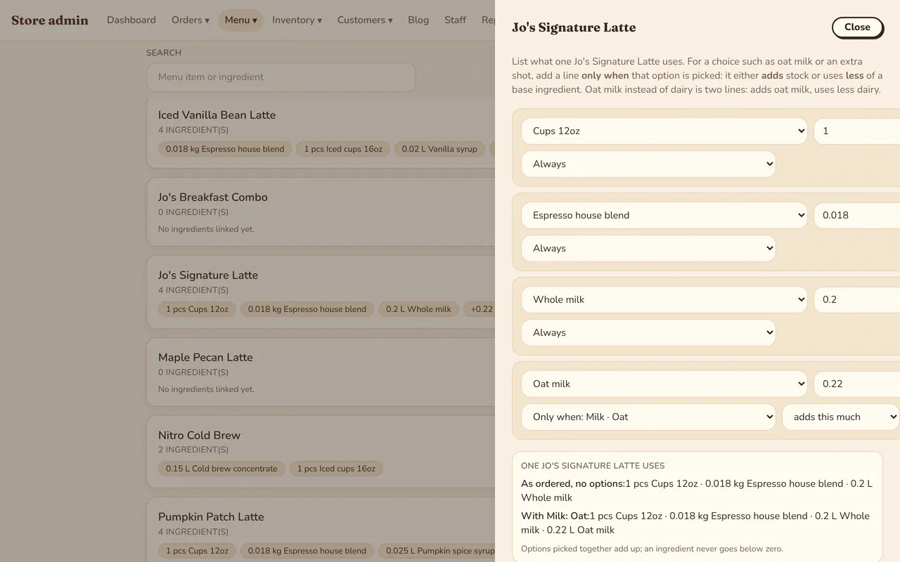
Task: Open the Jo's Breakfast Combo card
Action: (321, 211)
